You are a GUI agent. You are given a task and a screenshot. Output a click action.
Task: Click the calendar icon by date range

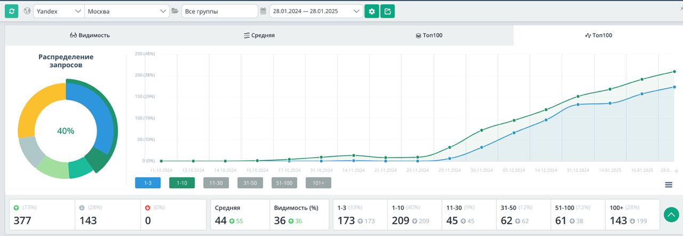click(263, 11)
